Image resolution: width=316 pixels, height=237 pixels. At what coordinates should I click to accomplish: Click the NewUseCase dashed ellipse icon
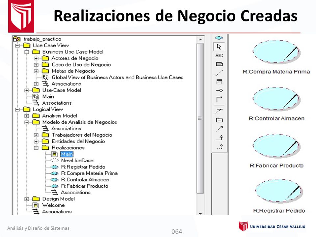(55, 161)
